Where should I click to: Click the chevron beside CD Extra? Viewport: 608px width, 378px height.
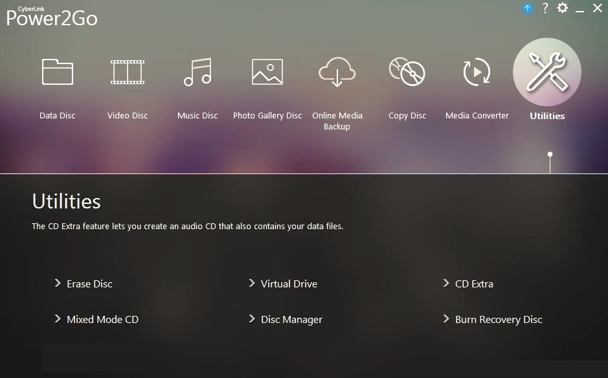click(446, 283)
